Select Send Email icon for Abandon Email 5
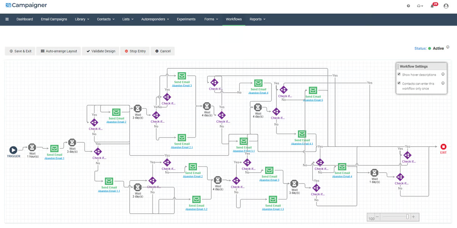 coord(313,90)
